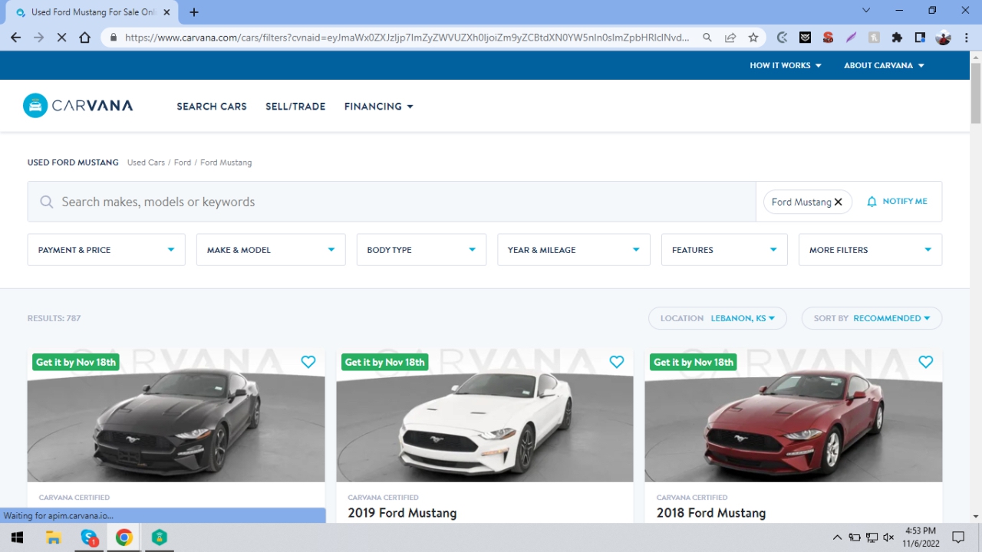Open the How It Works menu

[786, 65]
